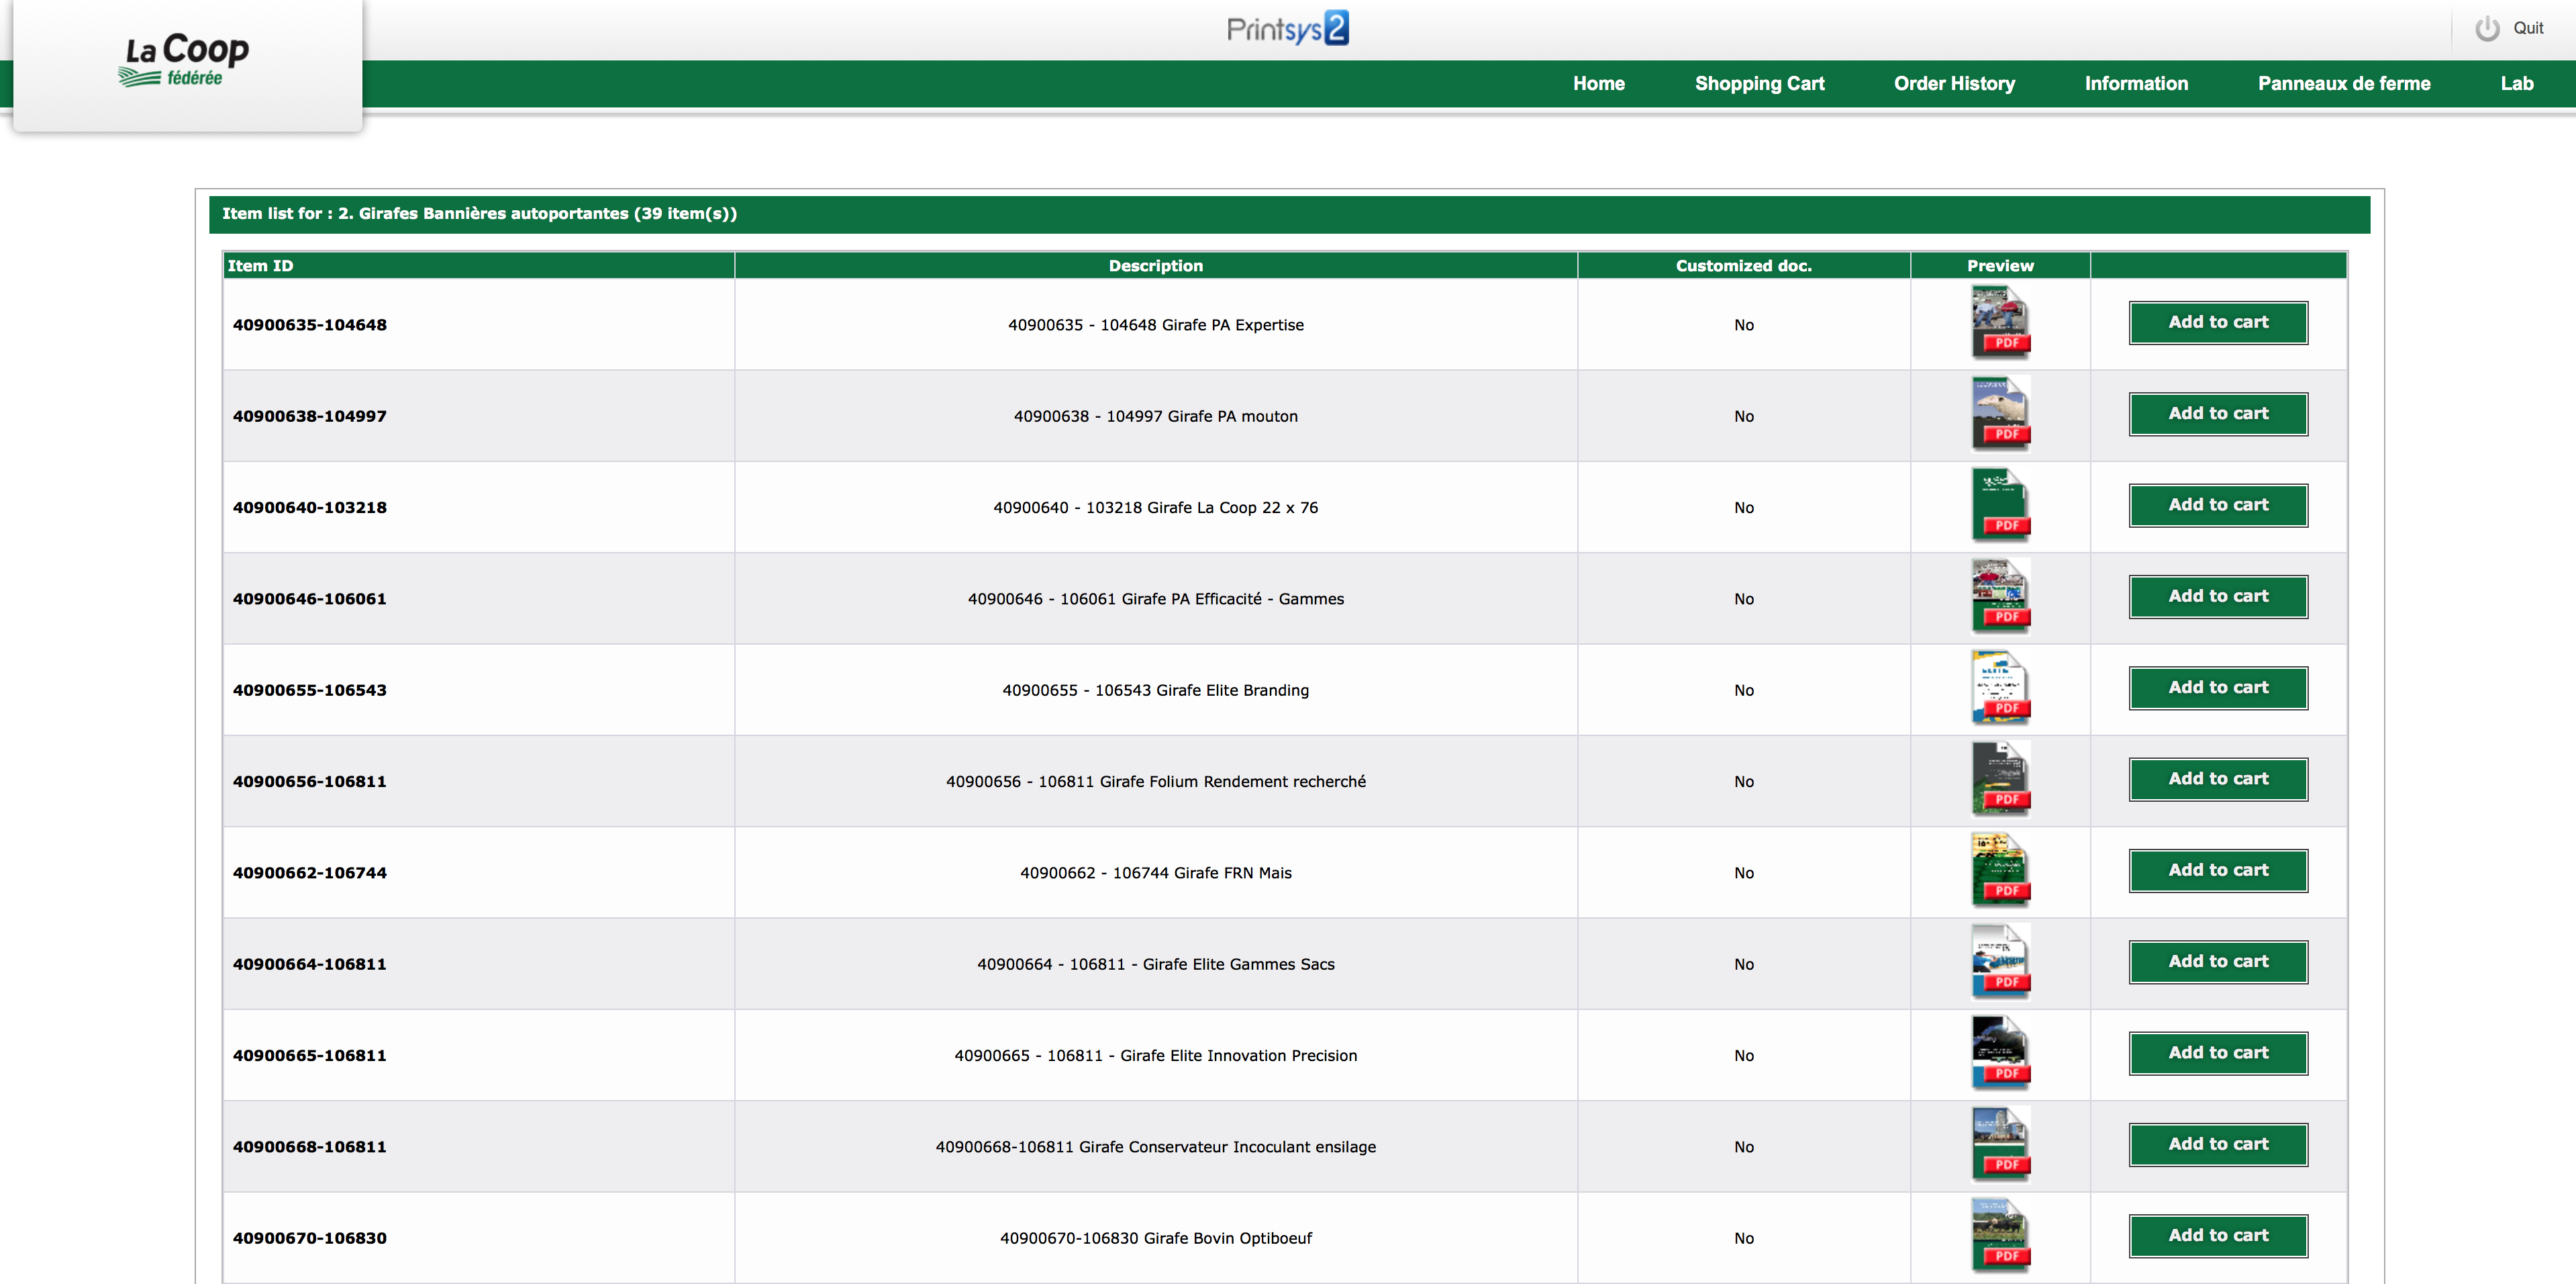Select item ID 40900646-106061
2576x1284 pixels.
[x=309, y=598]
